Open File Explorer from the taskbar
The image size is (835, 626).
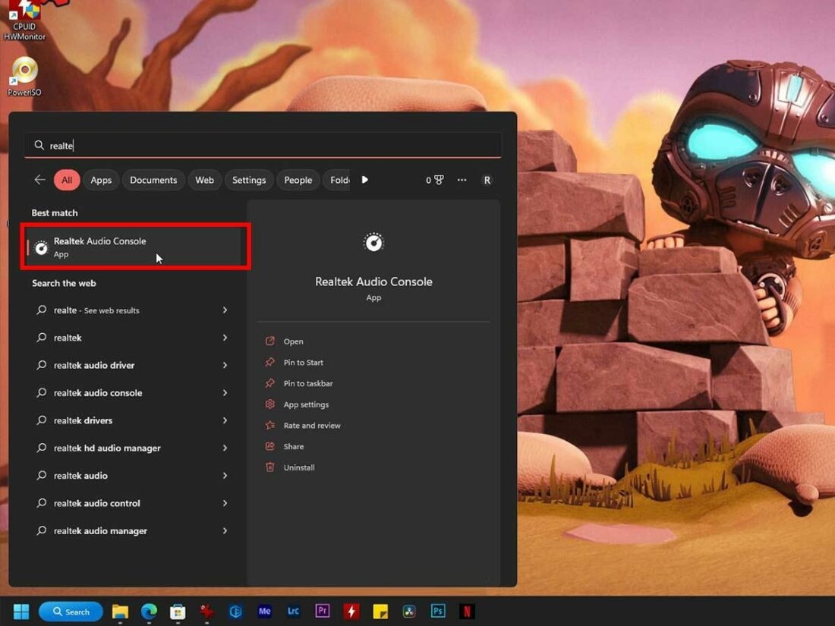tap(120, 612)
